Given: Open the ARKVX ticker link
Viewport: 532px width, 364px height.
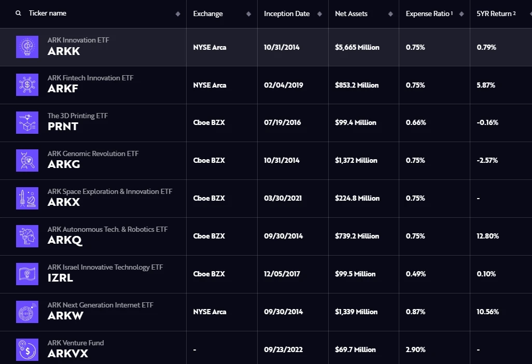Looking at the screenshot, I should 68,354.
